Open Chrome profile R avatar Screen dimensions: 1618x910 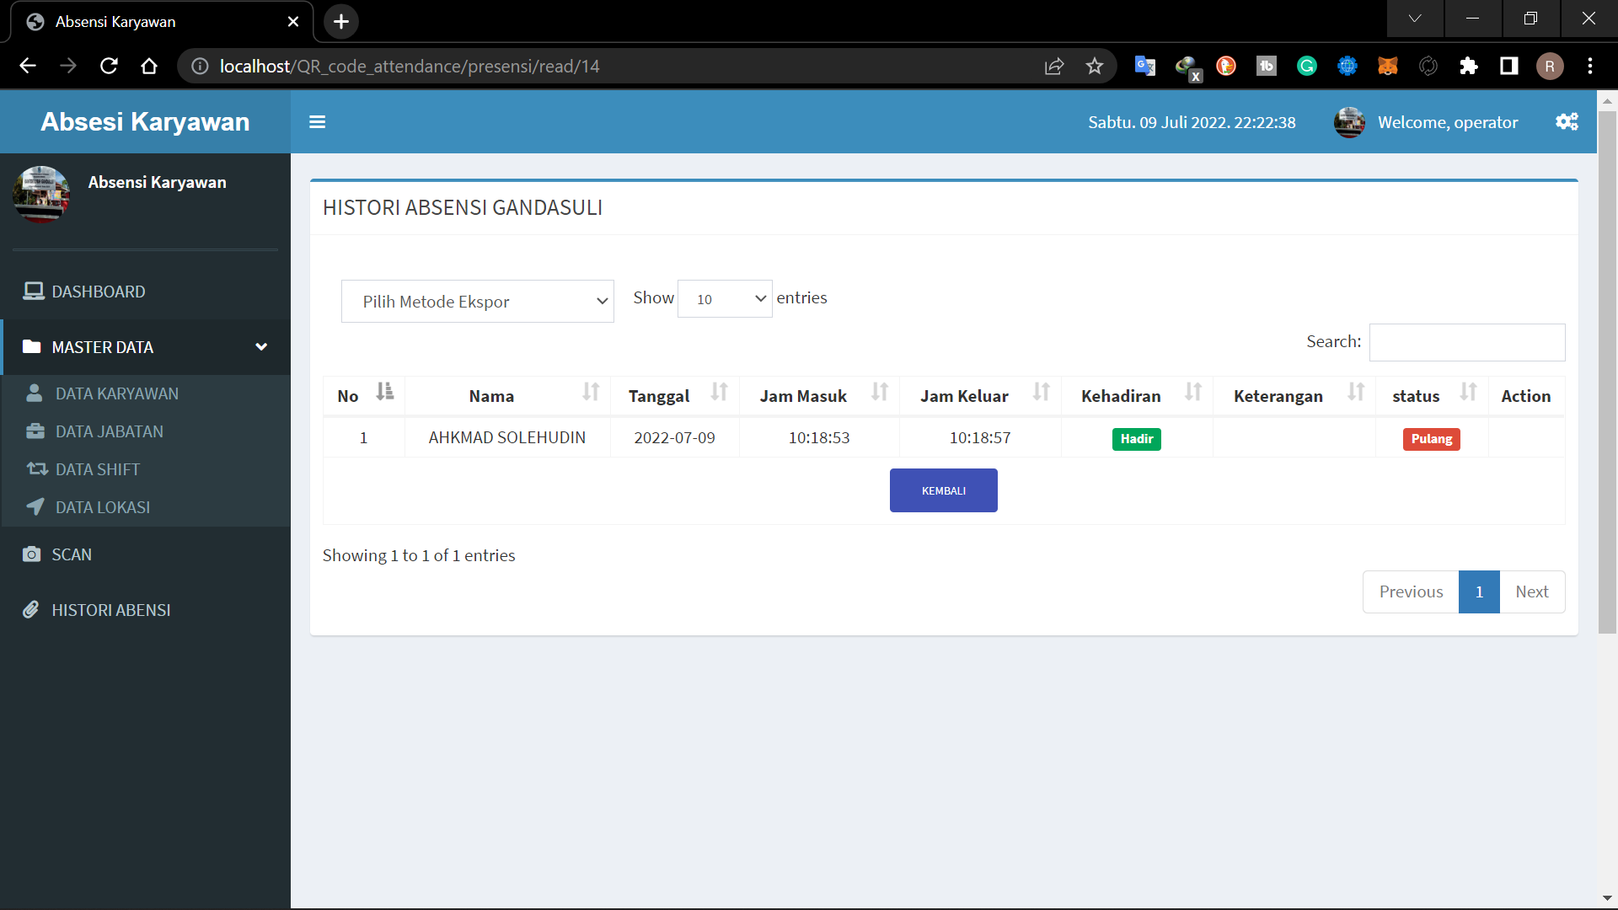coord(1550,66)
